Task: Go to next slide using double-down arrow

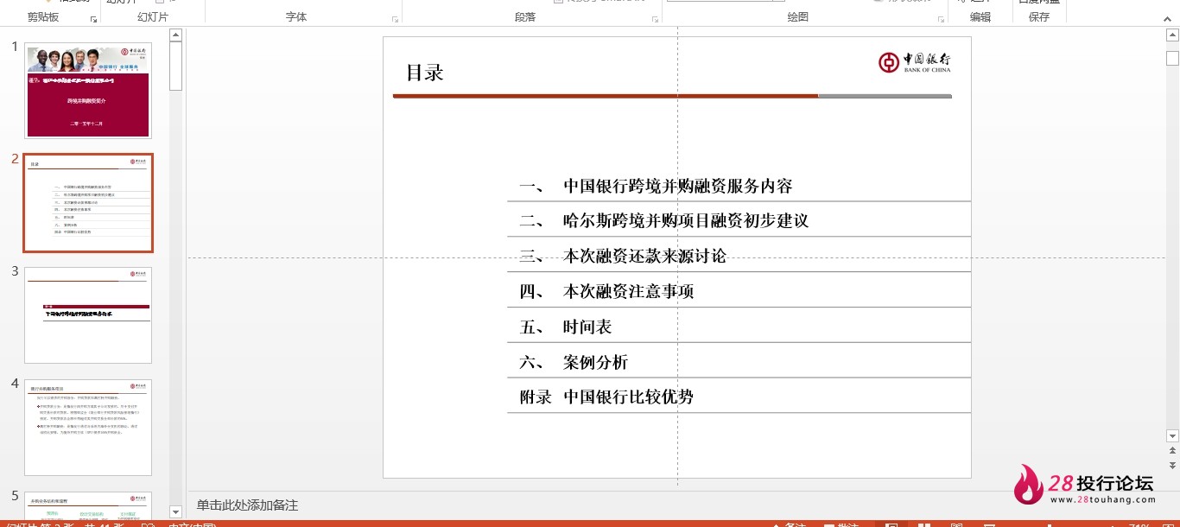Action: [1172, 465]
